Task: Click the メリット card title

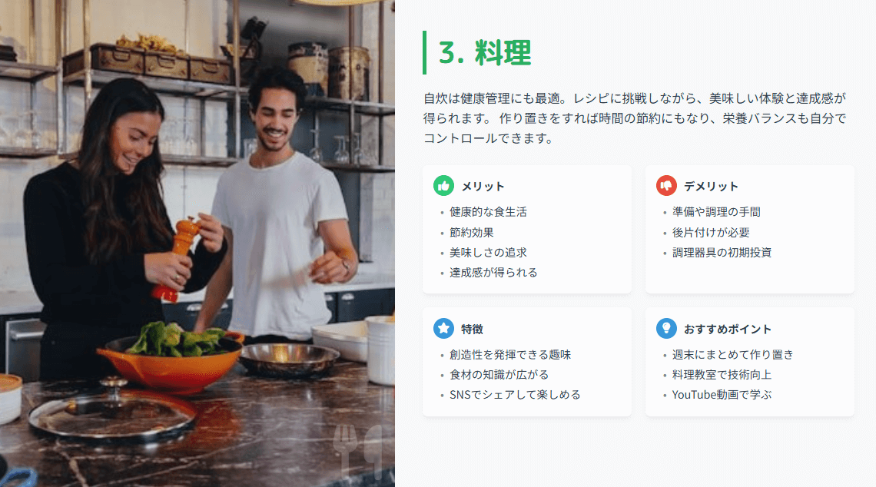Action: (x=483, y=187)
